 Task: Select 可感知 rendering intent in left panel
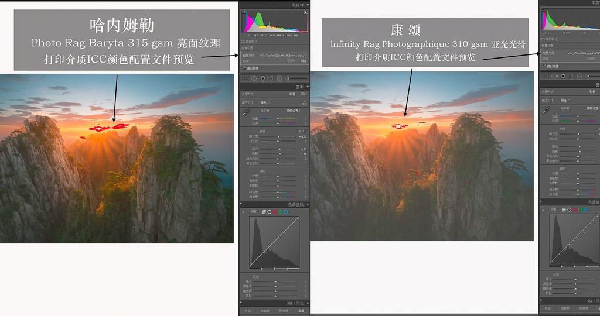[x=291, y=61]
